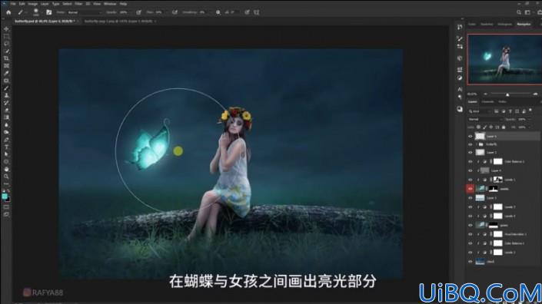Open the brush Flow percentage field

[x=159, y=12]
